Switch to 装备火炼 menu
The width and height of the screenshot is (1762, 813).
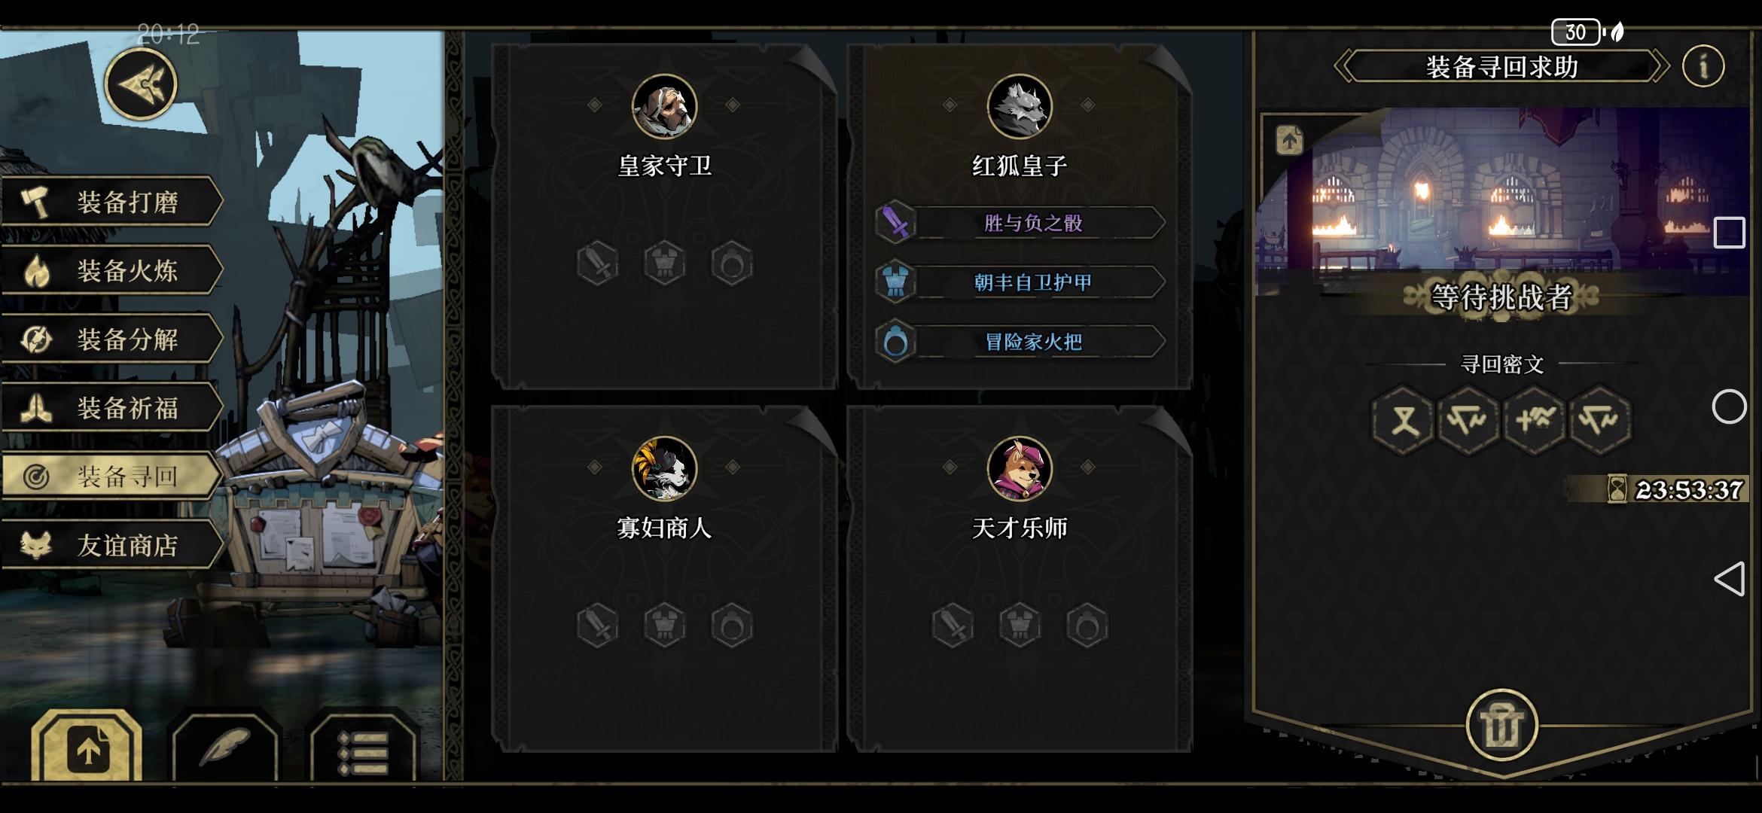(x=113, y=270)
